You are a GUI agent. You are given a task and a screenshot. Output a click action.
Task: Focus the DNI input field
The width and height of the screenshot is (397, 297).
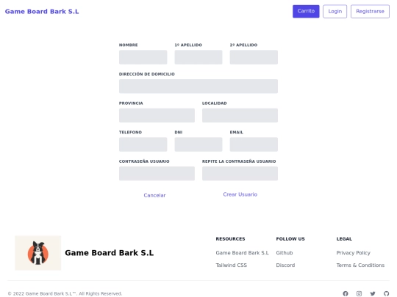point(198,144)
